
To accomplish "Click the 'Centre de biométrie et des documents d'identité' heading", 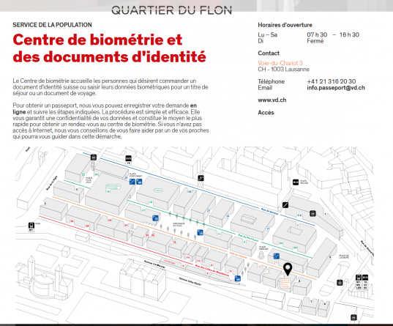I will [109, 48].
